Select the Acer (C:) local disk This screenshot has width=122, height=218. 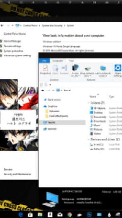[97, 145]
